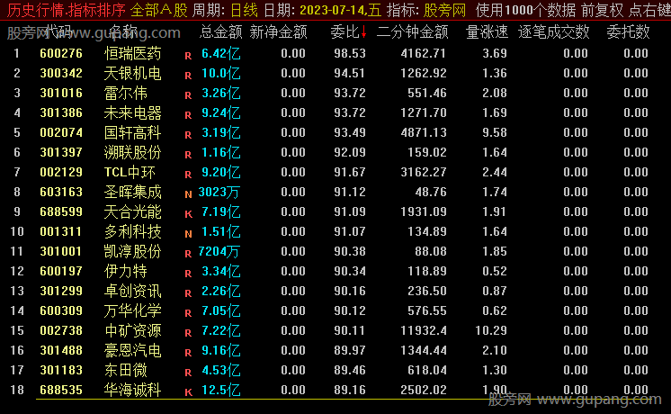Image resolution: width=671 pixels, height=414 pixels.
Task: Click K marker beside 华海诚科
Action: tap(188, 392)
